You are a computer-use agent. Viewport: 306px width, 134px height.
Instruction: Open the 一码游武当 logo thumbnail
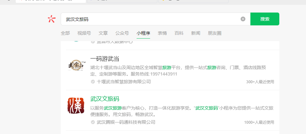tap(76, 65)
